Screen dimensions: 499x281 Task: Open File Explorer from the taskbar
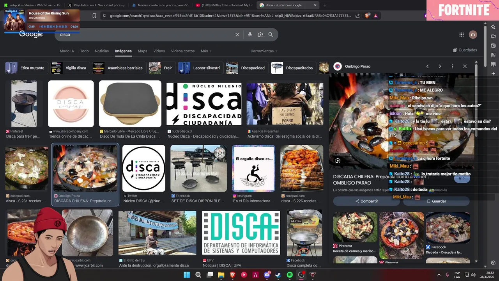pyautogui.click(x=221, y=275)
